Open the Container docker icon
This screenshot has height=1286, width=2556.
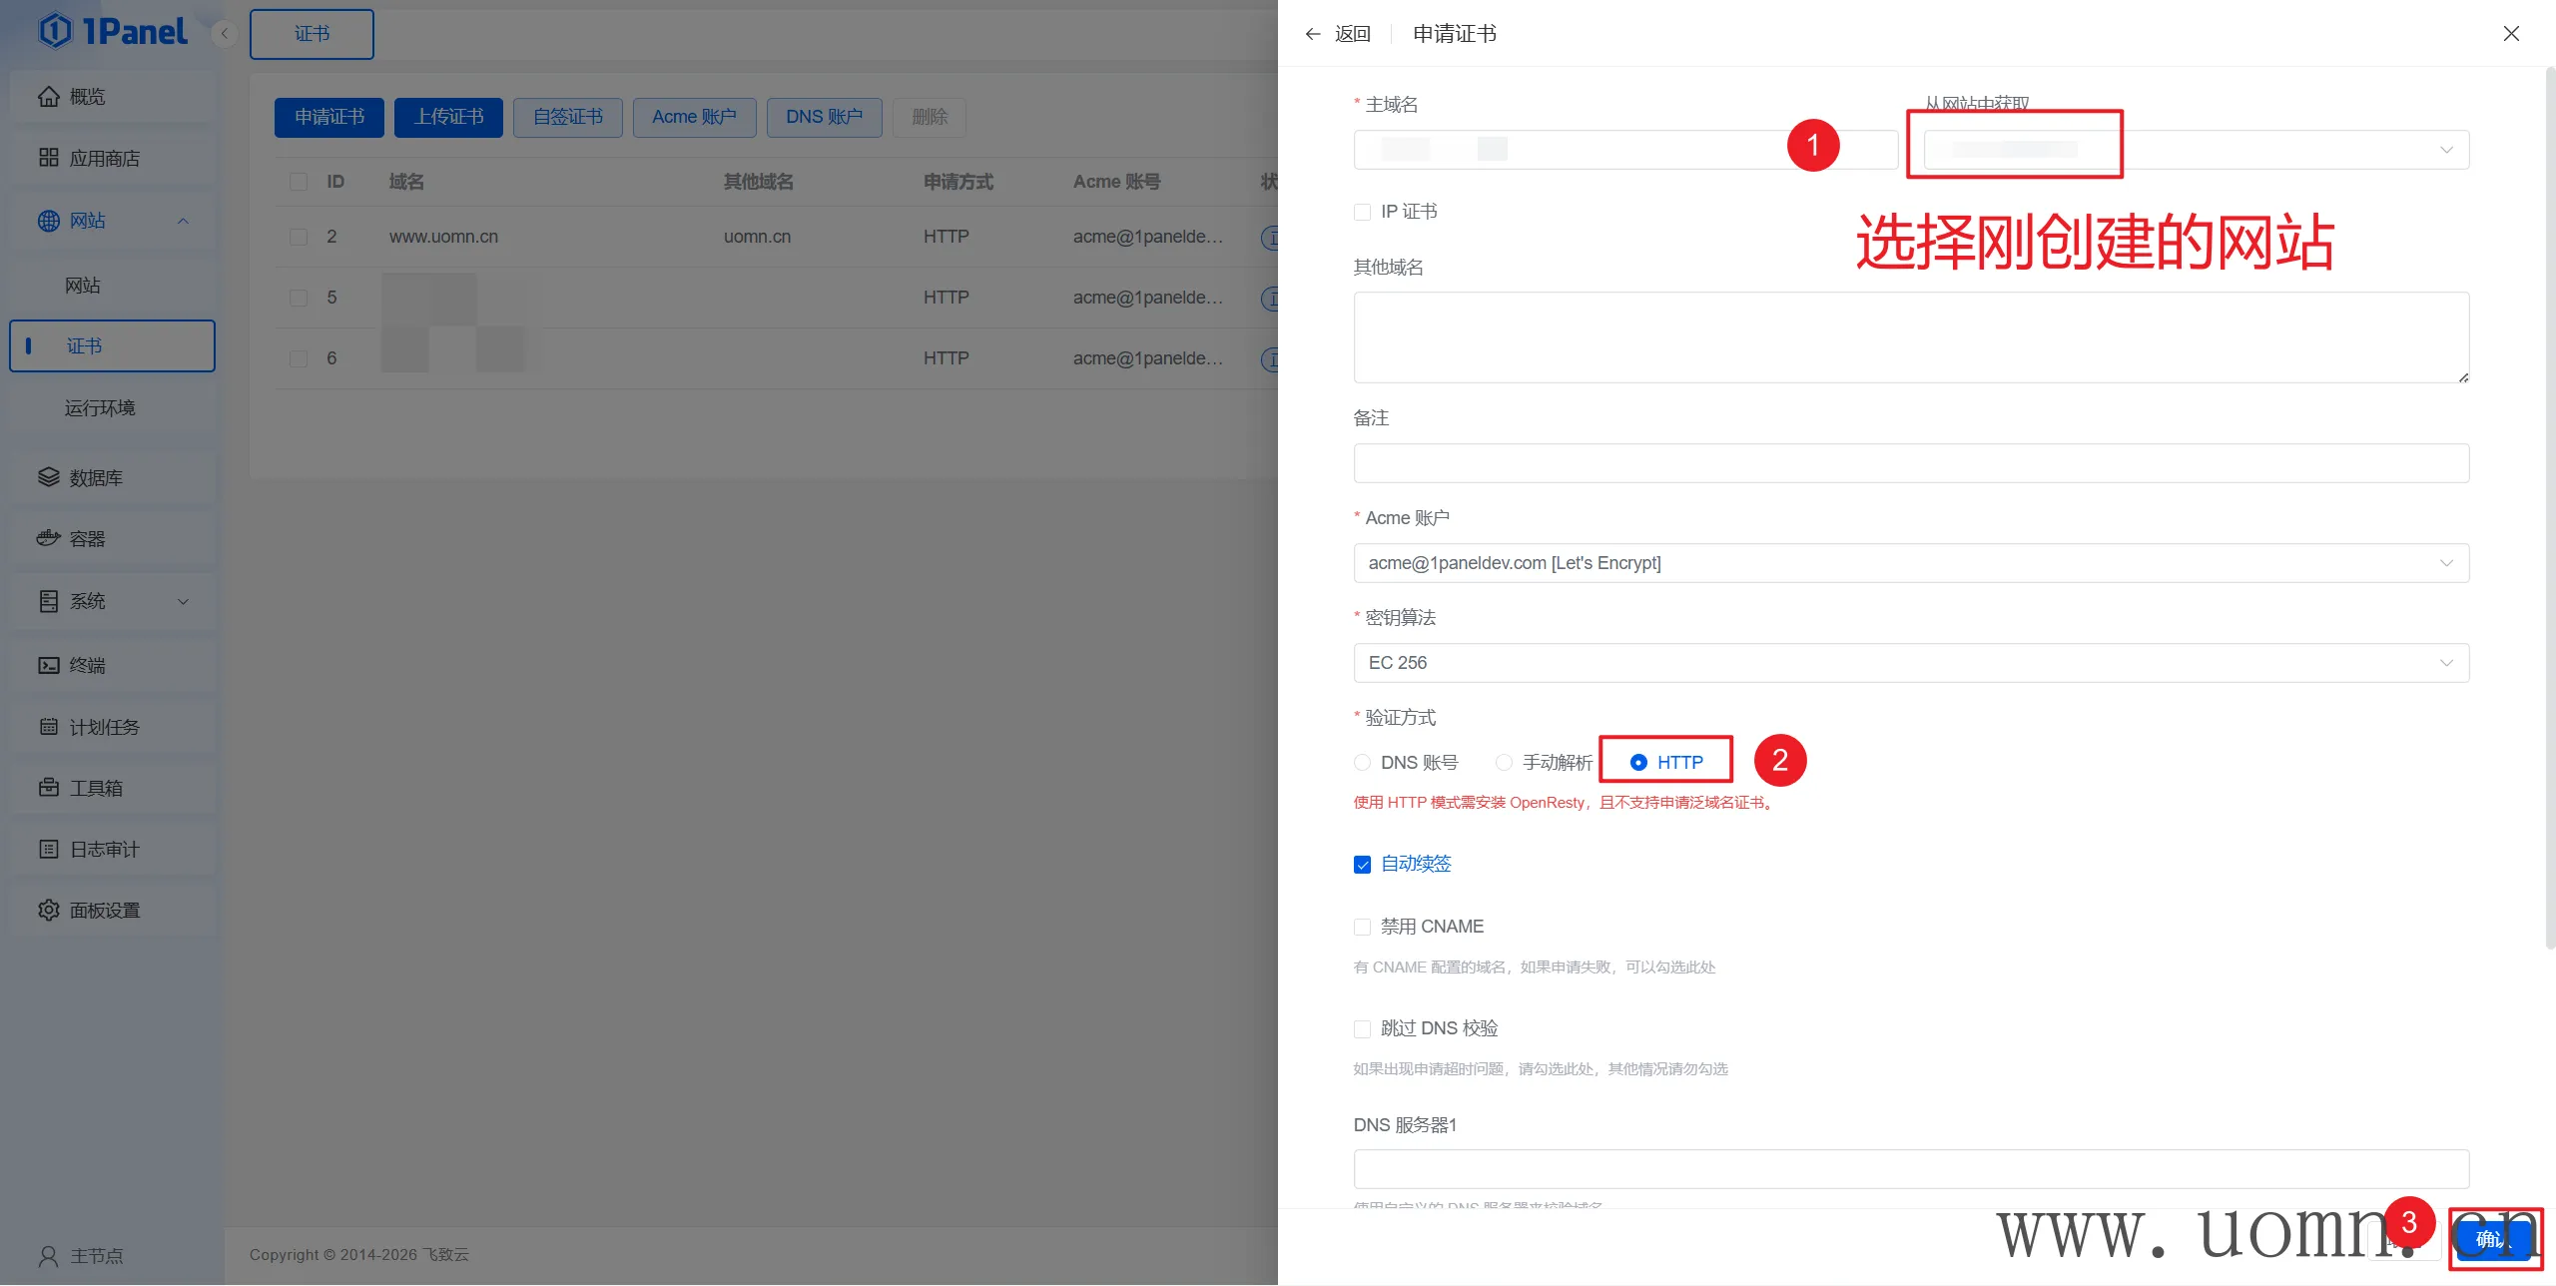(x=48, y=539)
